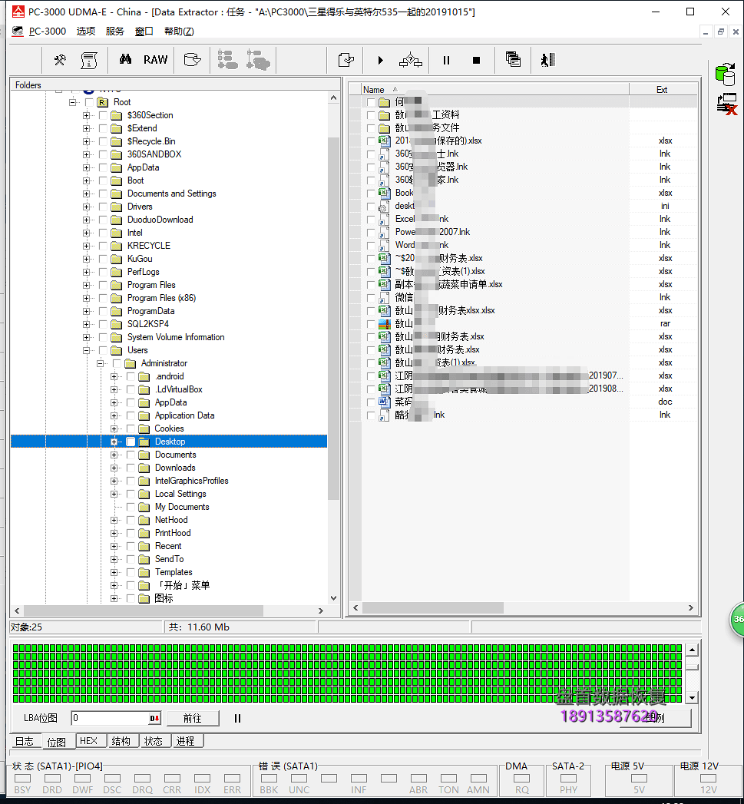Click the Word doc file icon
This screenshot has width=744, height=804.
pyautogui.click(x=385, y=402)
